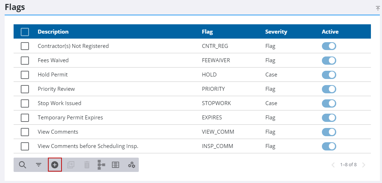
Task: Tick the select-all checkbox in header
Action: click(25, 32)
